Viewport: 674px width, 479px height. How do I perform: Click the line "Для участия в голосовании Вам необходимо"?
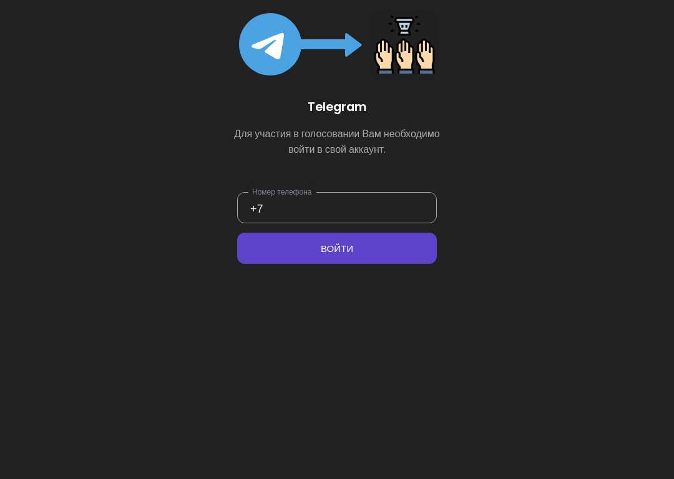coord(336,133)
